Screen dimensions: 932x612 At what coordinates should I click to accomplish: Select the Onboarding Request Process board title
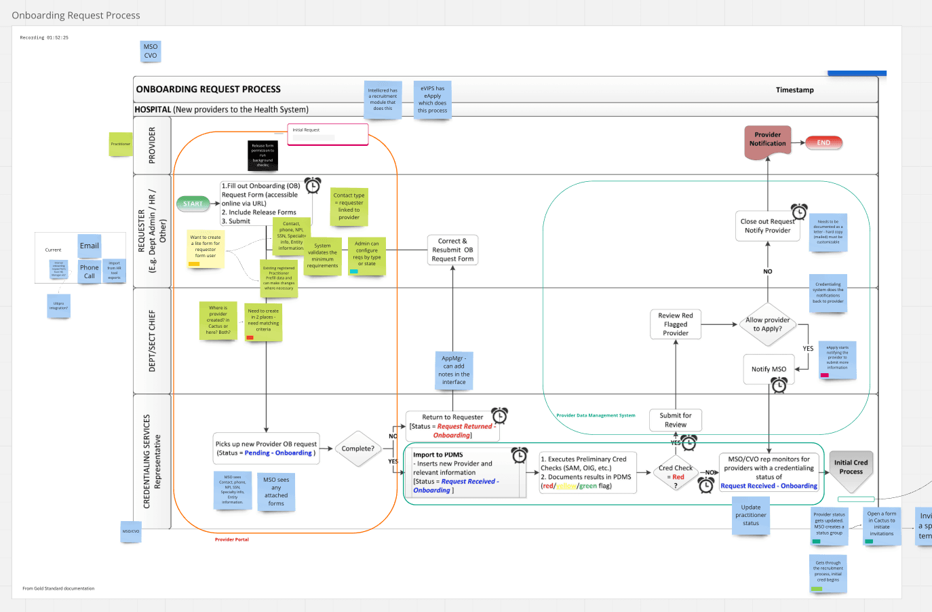point(75,14)
